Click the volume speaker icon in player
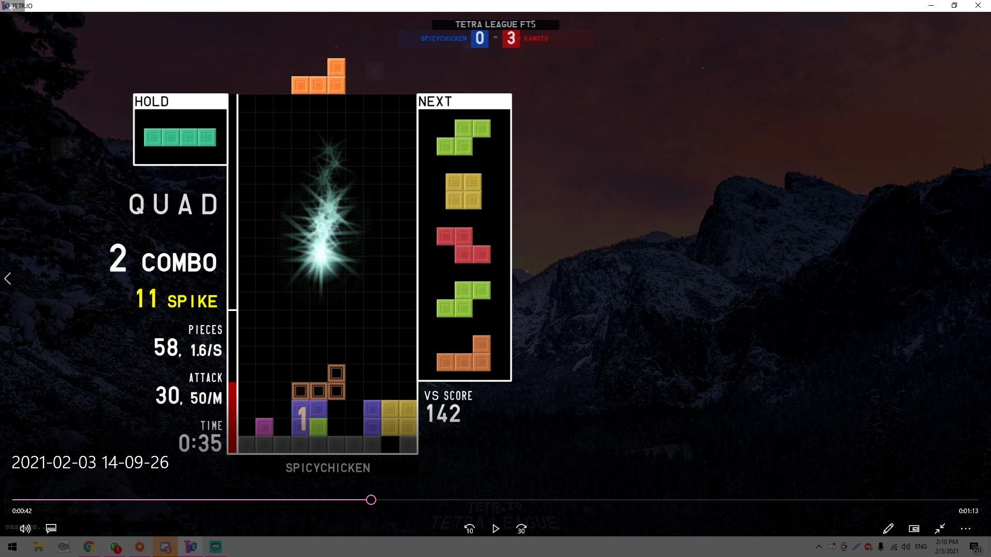The image size is (991, 557). point(25,529)
